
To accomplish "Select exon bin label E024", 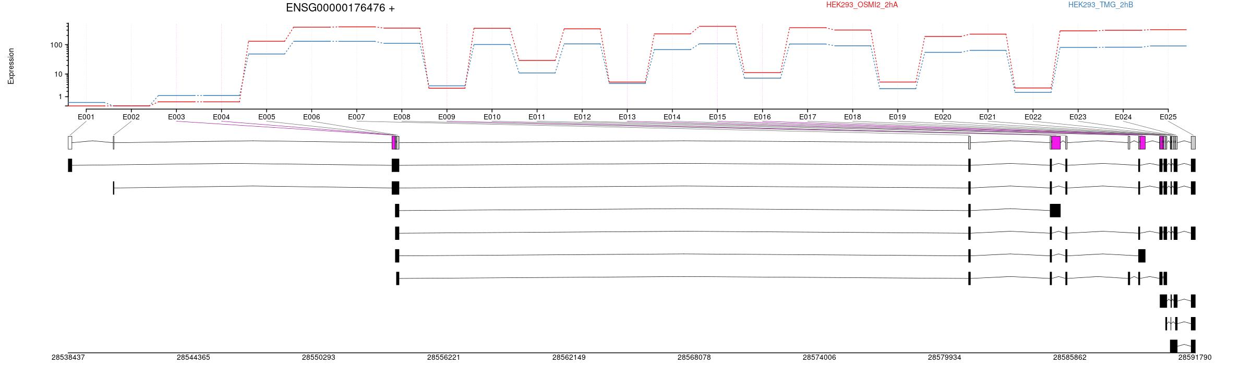I will coord(1123,117).
